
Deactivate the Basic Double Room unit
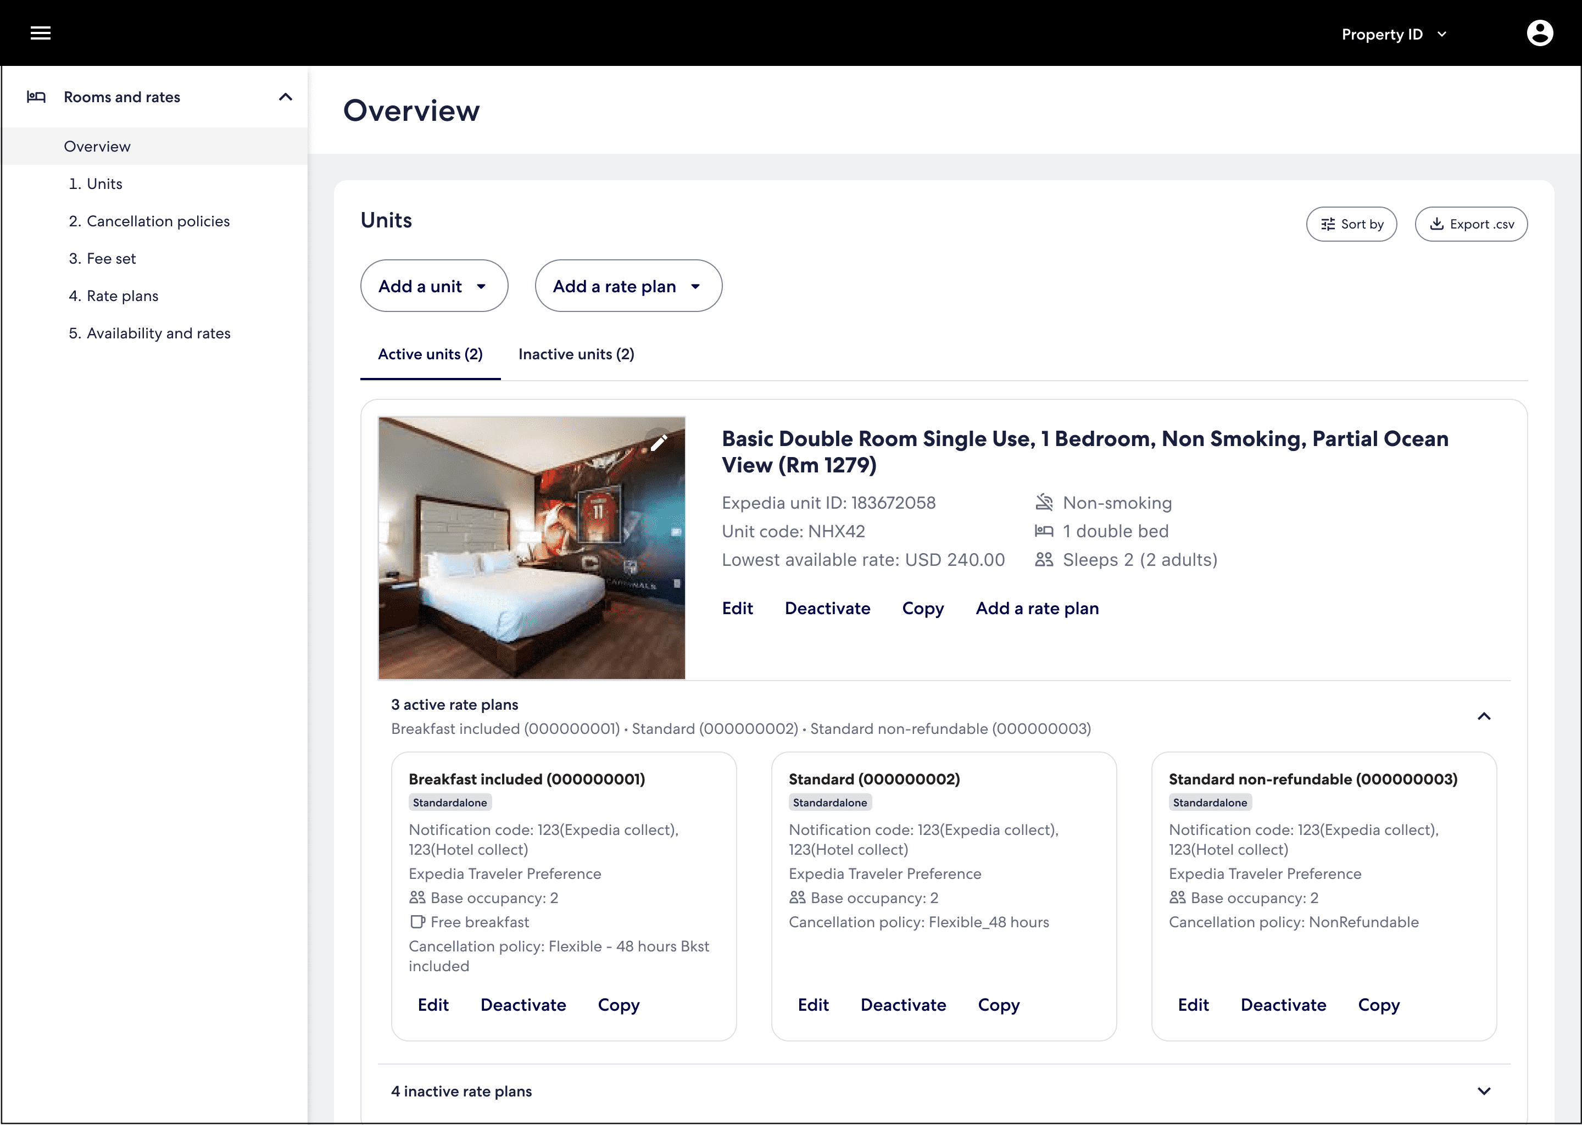[827, 608]
